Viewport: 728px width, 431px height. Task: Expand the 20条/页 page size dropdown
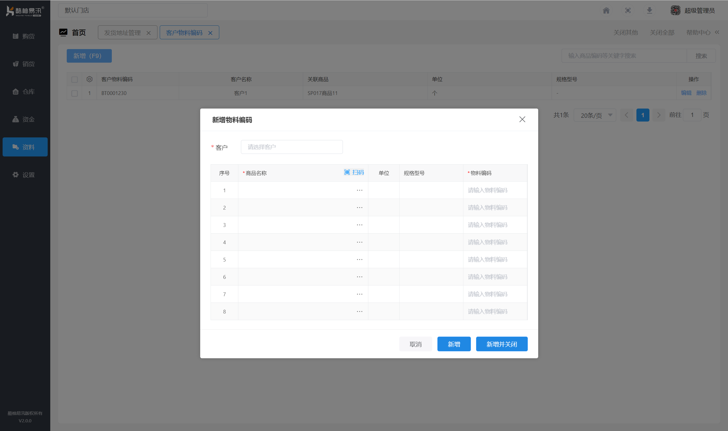(595, 115)
